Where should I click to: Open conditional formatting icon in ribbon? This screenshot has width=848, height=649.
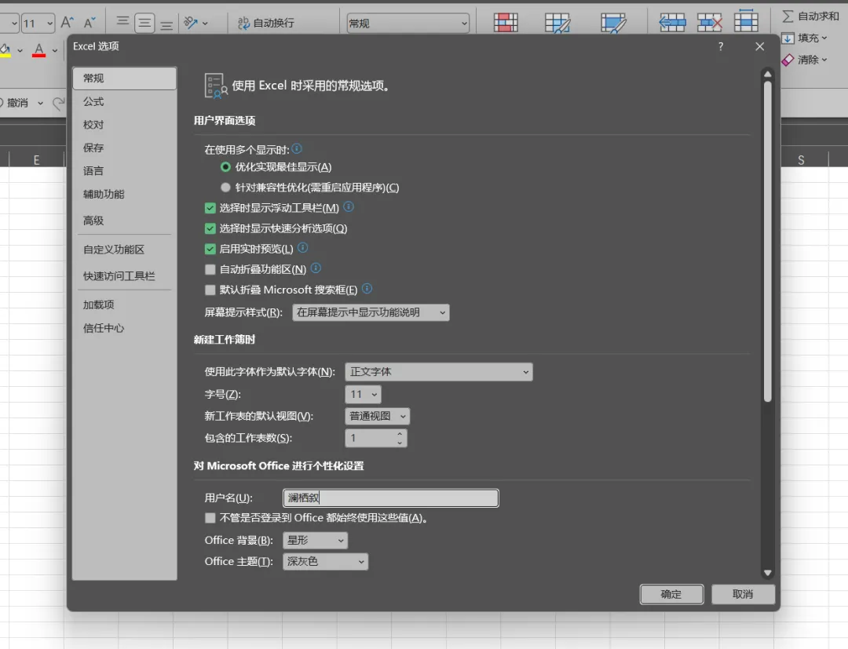point(506,23)
